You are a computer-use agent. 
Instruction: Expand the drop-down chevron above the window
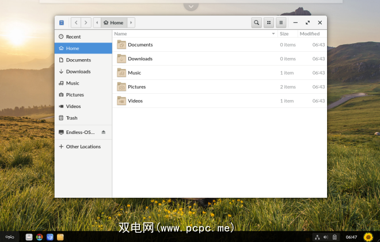191,6
